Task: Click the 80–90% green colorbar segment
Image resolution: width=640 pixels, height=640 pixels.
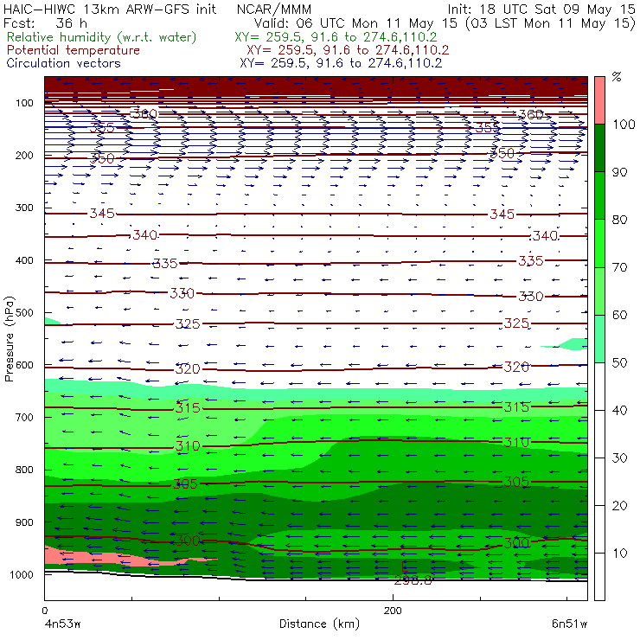Action: coord(599,195)
